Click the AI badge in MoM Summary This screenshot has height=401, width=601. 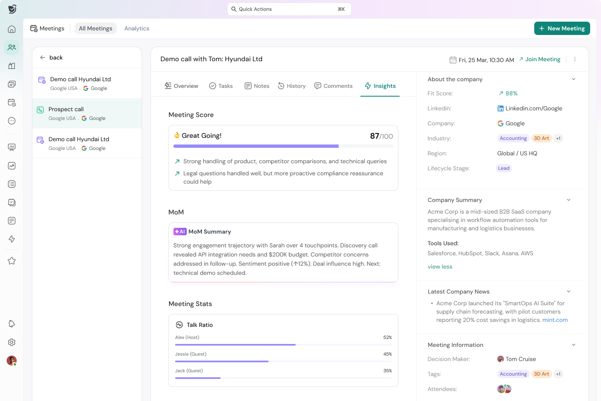pyautogui.click(x=180, y=232)
